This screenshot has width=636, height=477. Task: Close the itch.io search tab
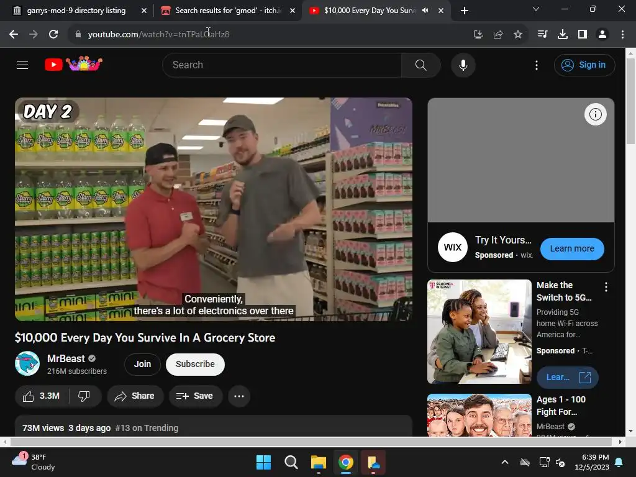(293, 11)
